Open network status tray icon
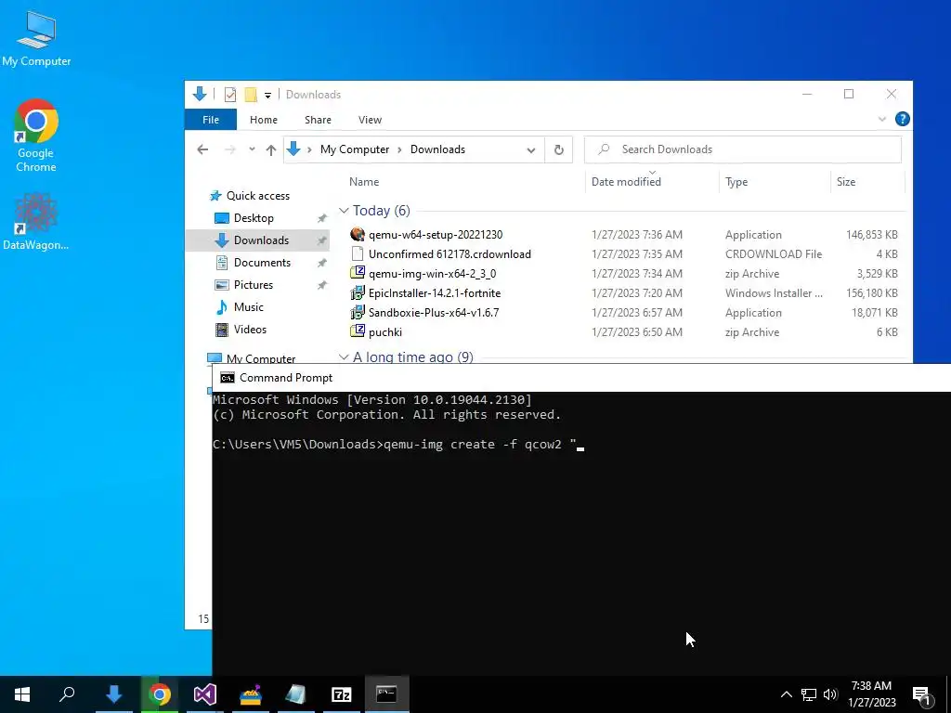The width and height of the screenshot is (951, 713). tap(809, 694)
